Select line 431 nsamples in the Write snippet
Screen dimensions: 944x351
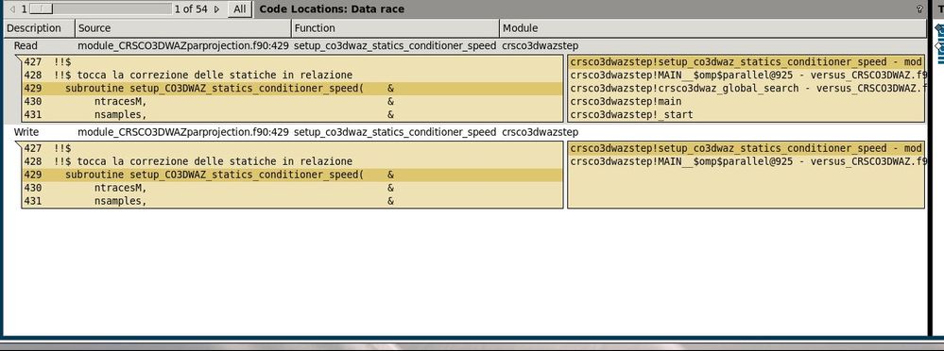[x=293, y=201]
